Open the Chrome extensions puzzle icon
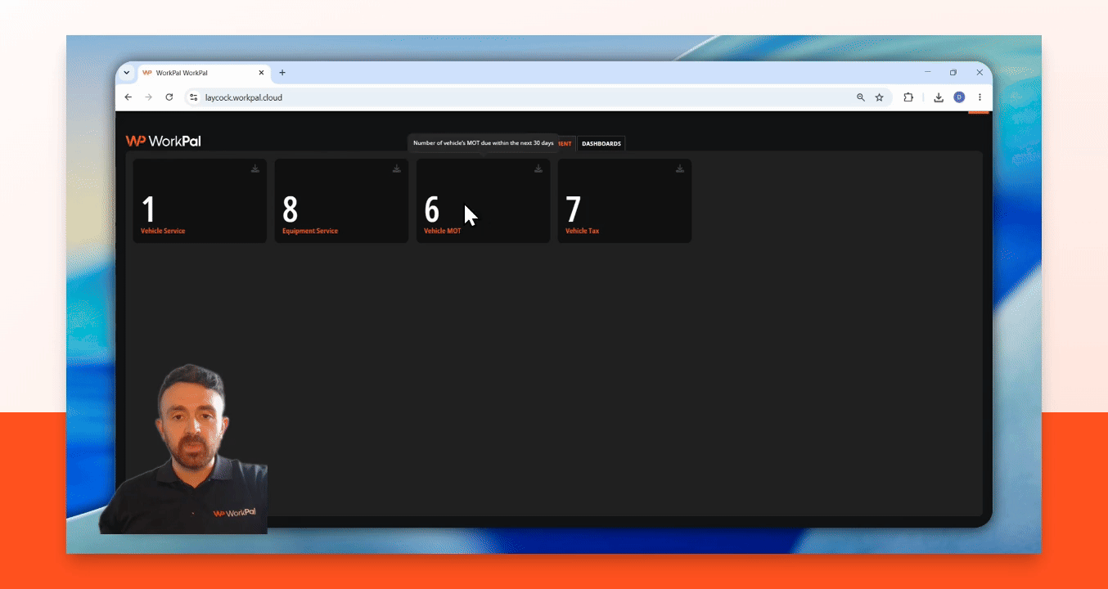Screen dimensions: 1108x589 coord(908,97)
